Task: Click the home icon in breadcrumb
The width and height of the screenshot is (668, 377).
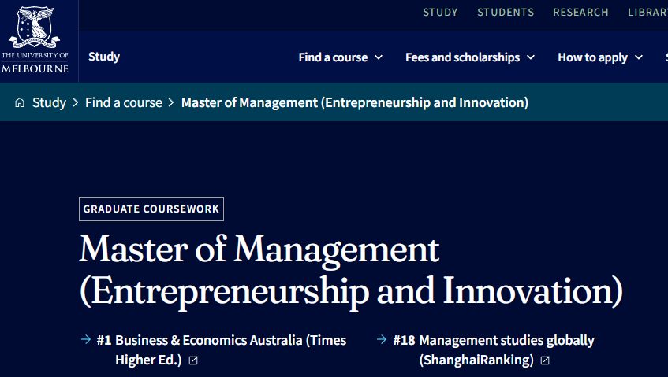Action: (20, 103)
